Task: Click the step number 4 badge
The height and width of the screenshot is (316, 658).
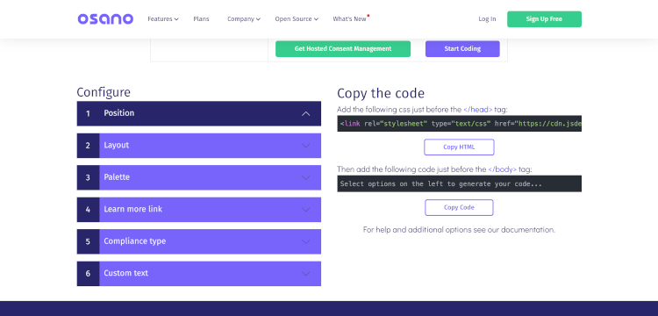Action: pos(88,210)
